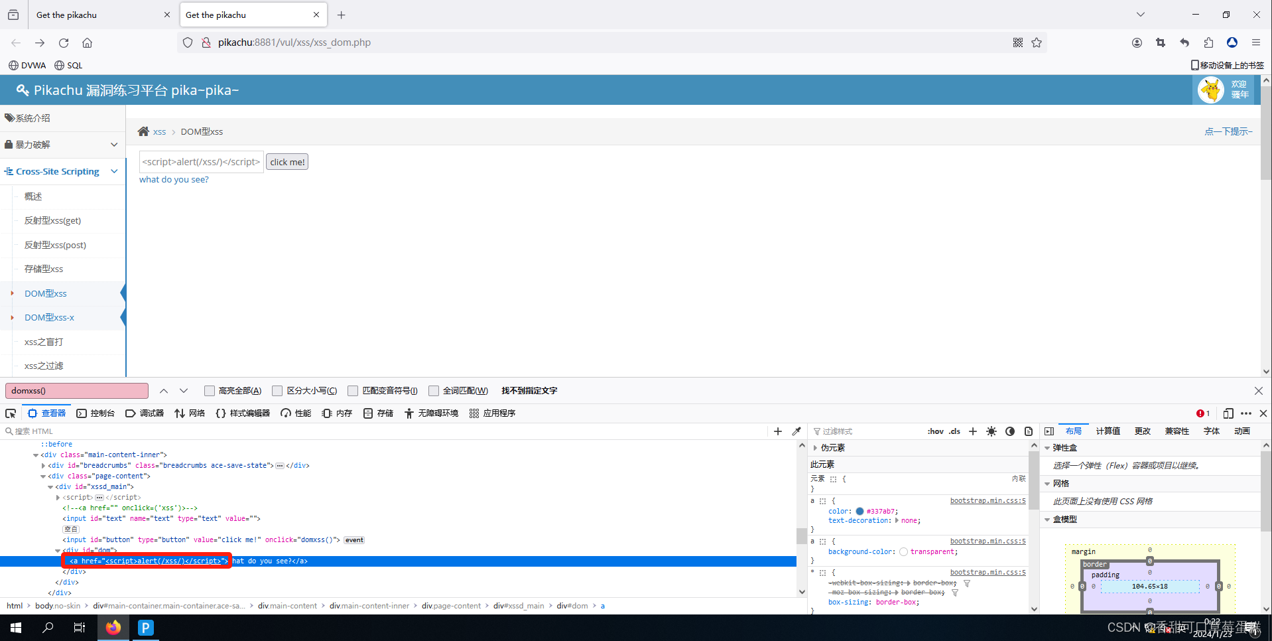Close the find bar with the X

(x=1259, y=391)
